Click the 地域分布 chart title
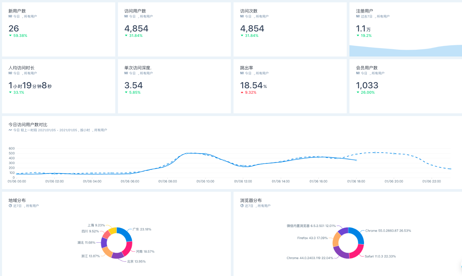462x276 pixels. pos(17,200)
